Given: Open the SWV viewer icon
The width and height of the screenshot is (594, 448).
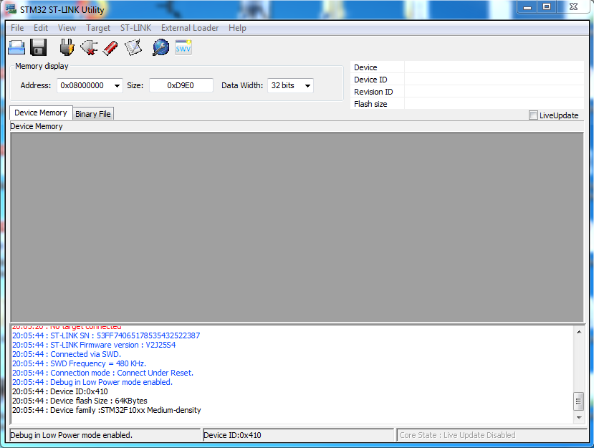Looking at the screenshot, I should click(183, 48).
